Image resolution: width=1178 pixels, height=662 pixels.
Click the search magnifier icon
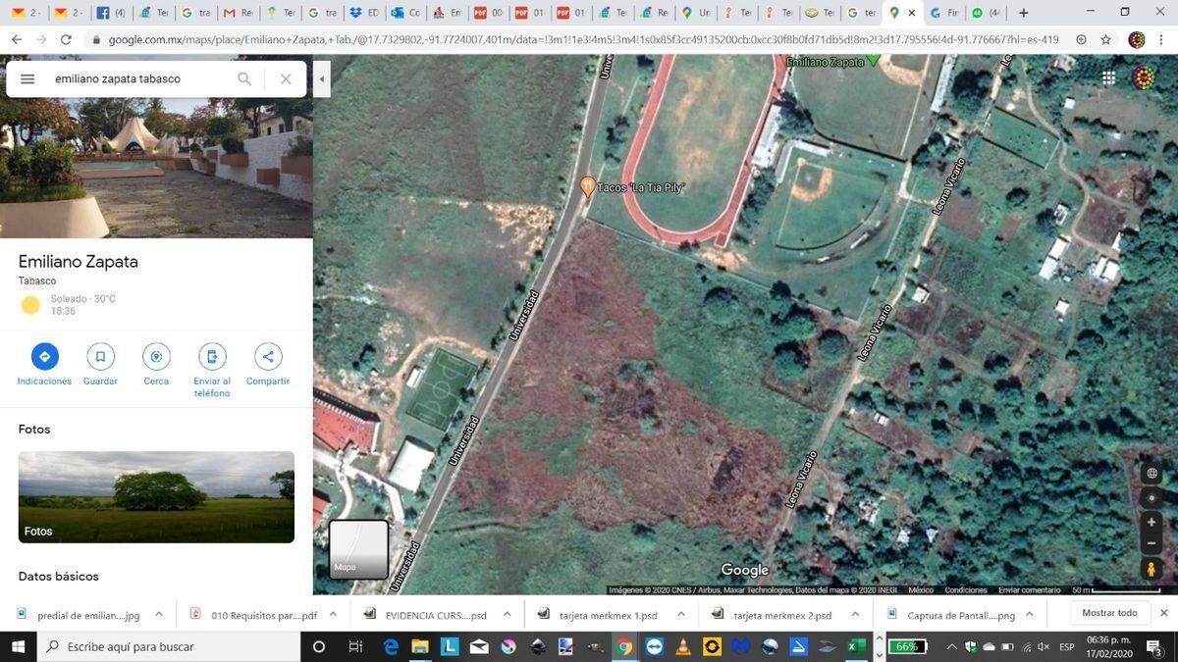pos(244,78)
